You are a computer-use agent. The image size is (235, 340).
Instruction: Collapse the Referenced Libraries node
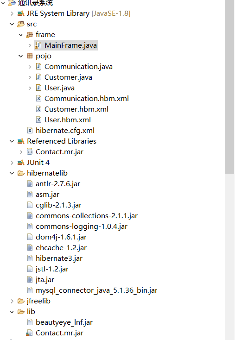[x=12, y=141]
